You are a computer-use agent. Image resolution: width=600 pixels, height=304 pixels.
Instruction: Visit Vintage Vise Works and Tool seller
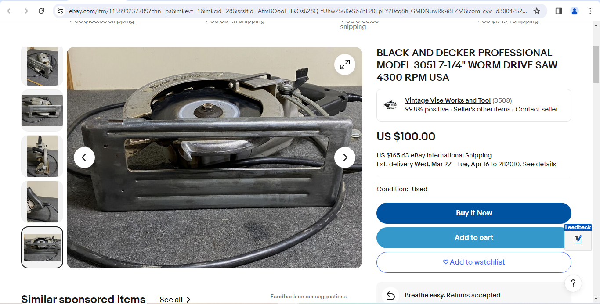[x=448, y=100]
